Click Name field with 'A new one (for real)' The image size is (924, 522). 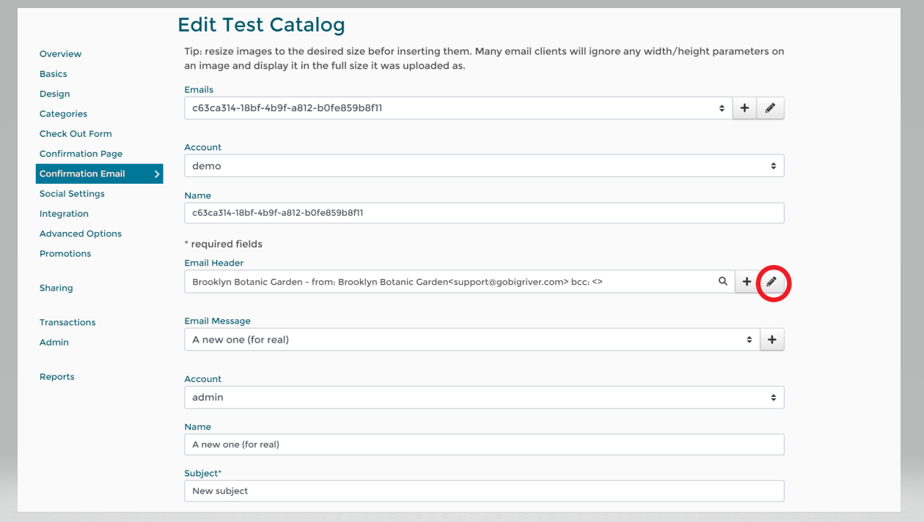pyautogui.click(x=484, y=444)
